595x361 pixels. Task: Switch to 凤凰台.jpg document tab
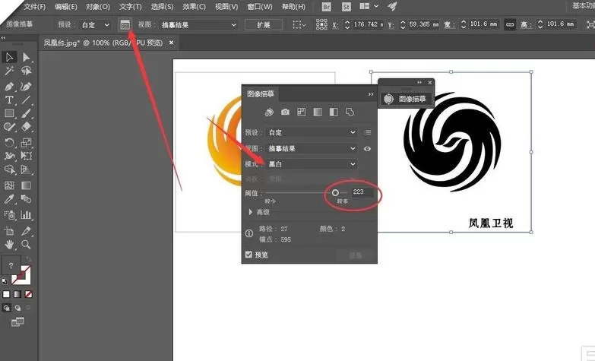pos(103,43)
